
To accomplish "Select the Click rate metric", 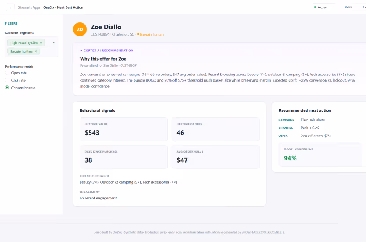I will tap(7, 80).
